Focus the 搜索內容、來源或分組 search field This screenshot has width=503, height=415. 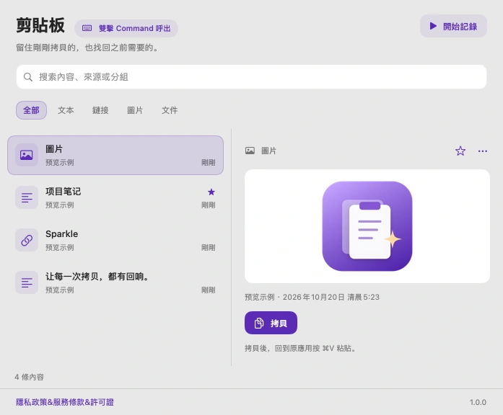tap(251, 77)
